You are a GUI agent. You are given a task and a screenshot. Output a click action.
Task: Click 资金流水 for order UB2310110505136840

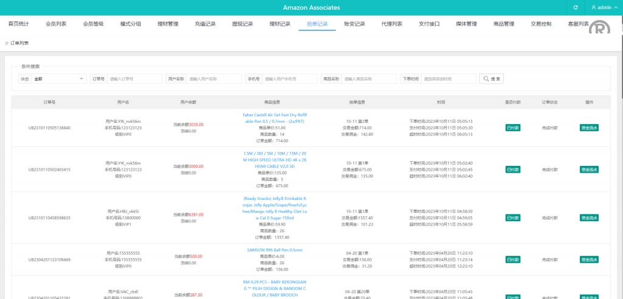coord(589,128)
